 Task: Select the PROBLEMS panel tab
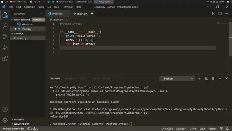70,79
